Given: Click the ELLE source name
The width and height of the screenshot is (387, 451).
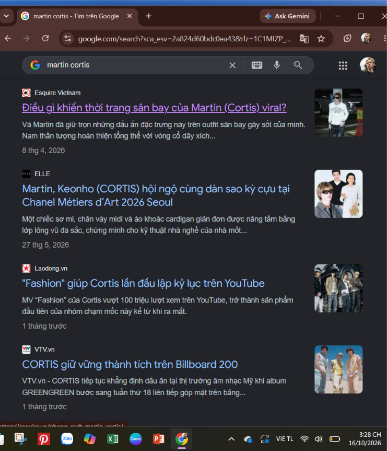Looking at the screenshot, I should pyautogui.click(x=42, y=174).
